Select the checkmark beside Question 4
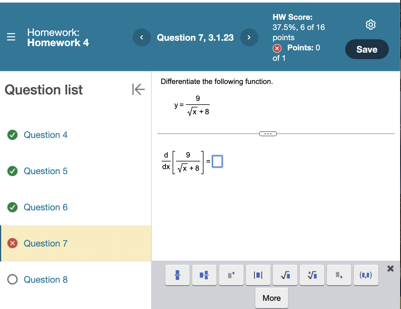The width and height of the screenshot is (401, 309). (x=12, y=135)
